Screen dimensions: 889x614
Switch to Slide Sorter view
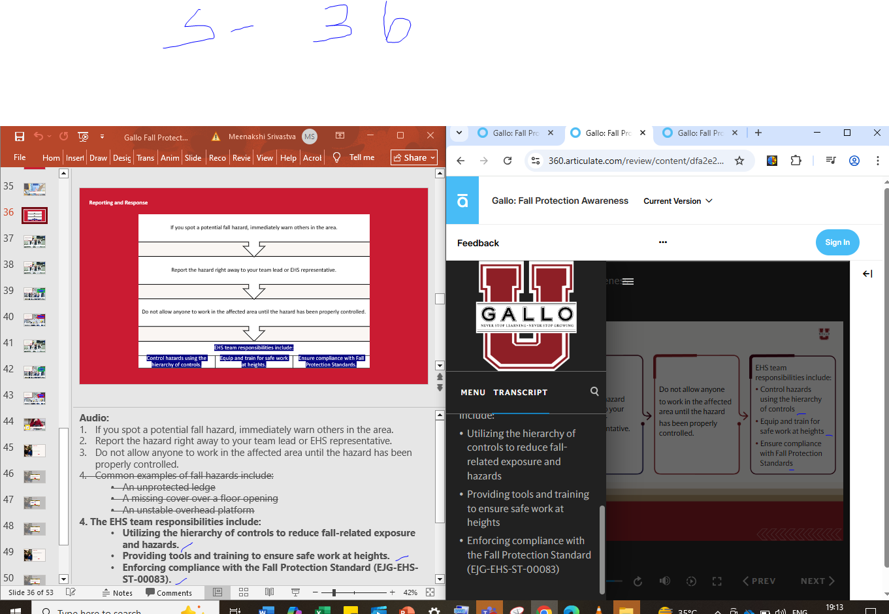(x=244, y=592)
